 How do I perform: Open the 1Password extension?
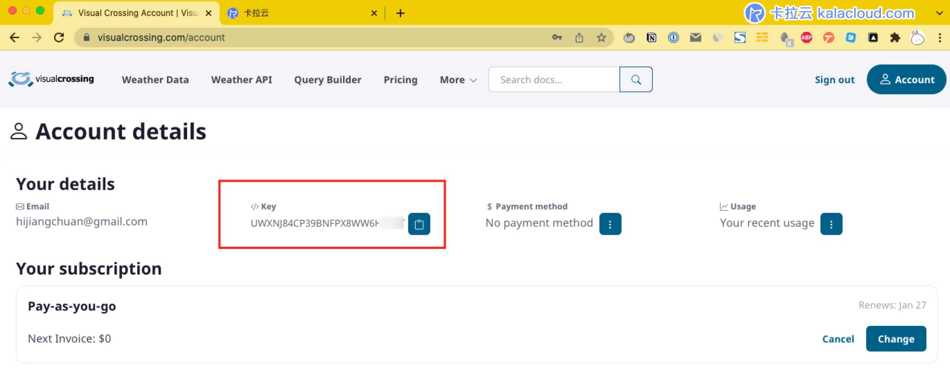[674, 37]
